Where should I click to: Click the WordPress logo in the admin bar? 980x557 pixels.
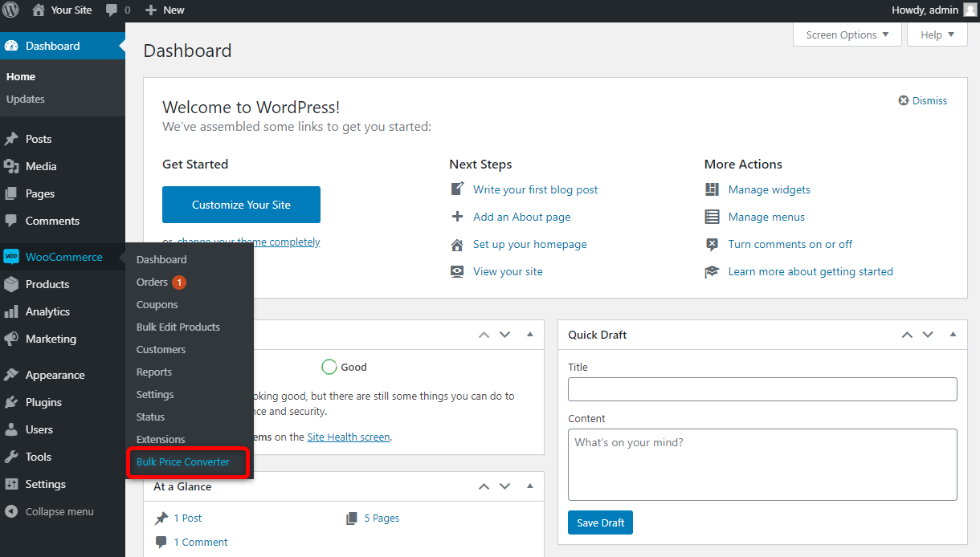pyautogui.click(x=11, y=10)
